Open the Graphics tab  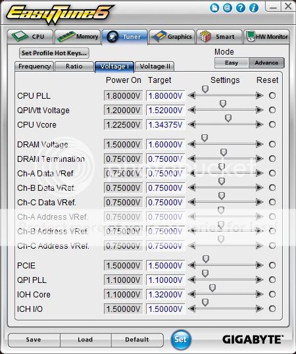[x=172, y=37]
